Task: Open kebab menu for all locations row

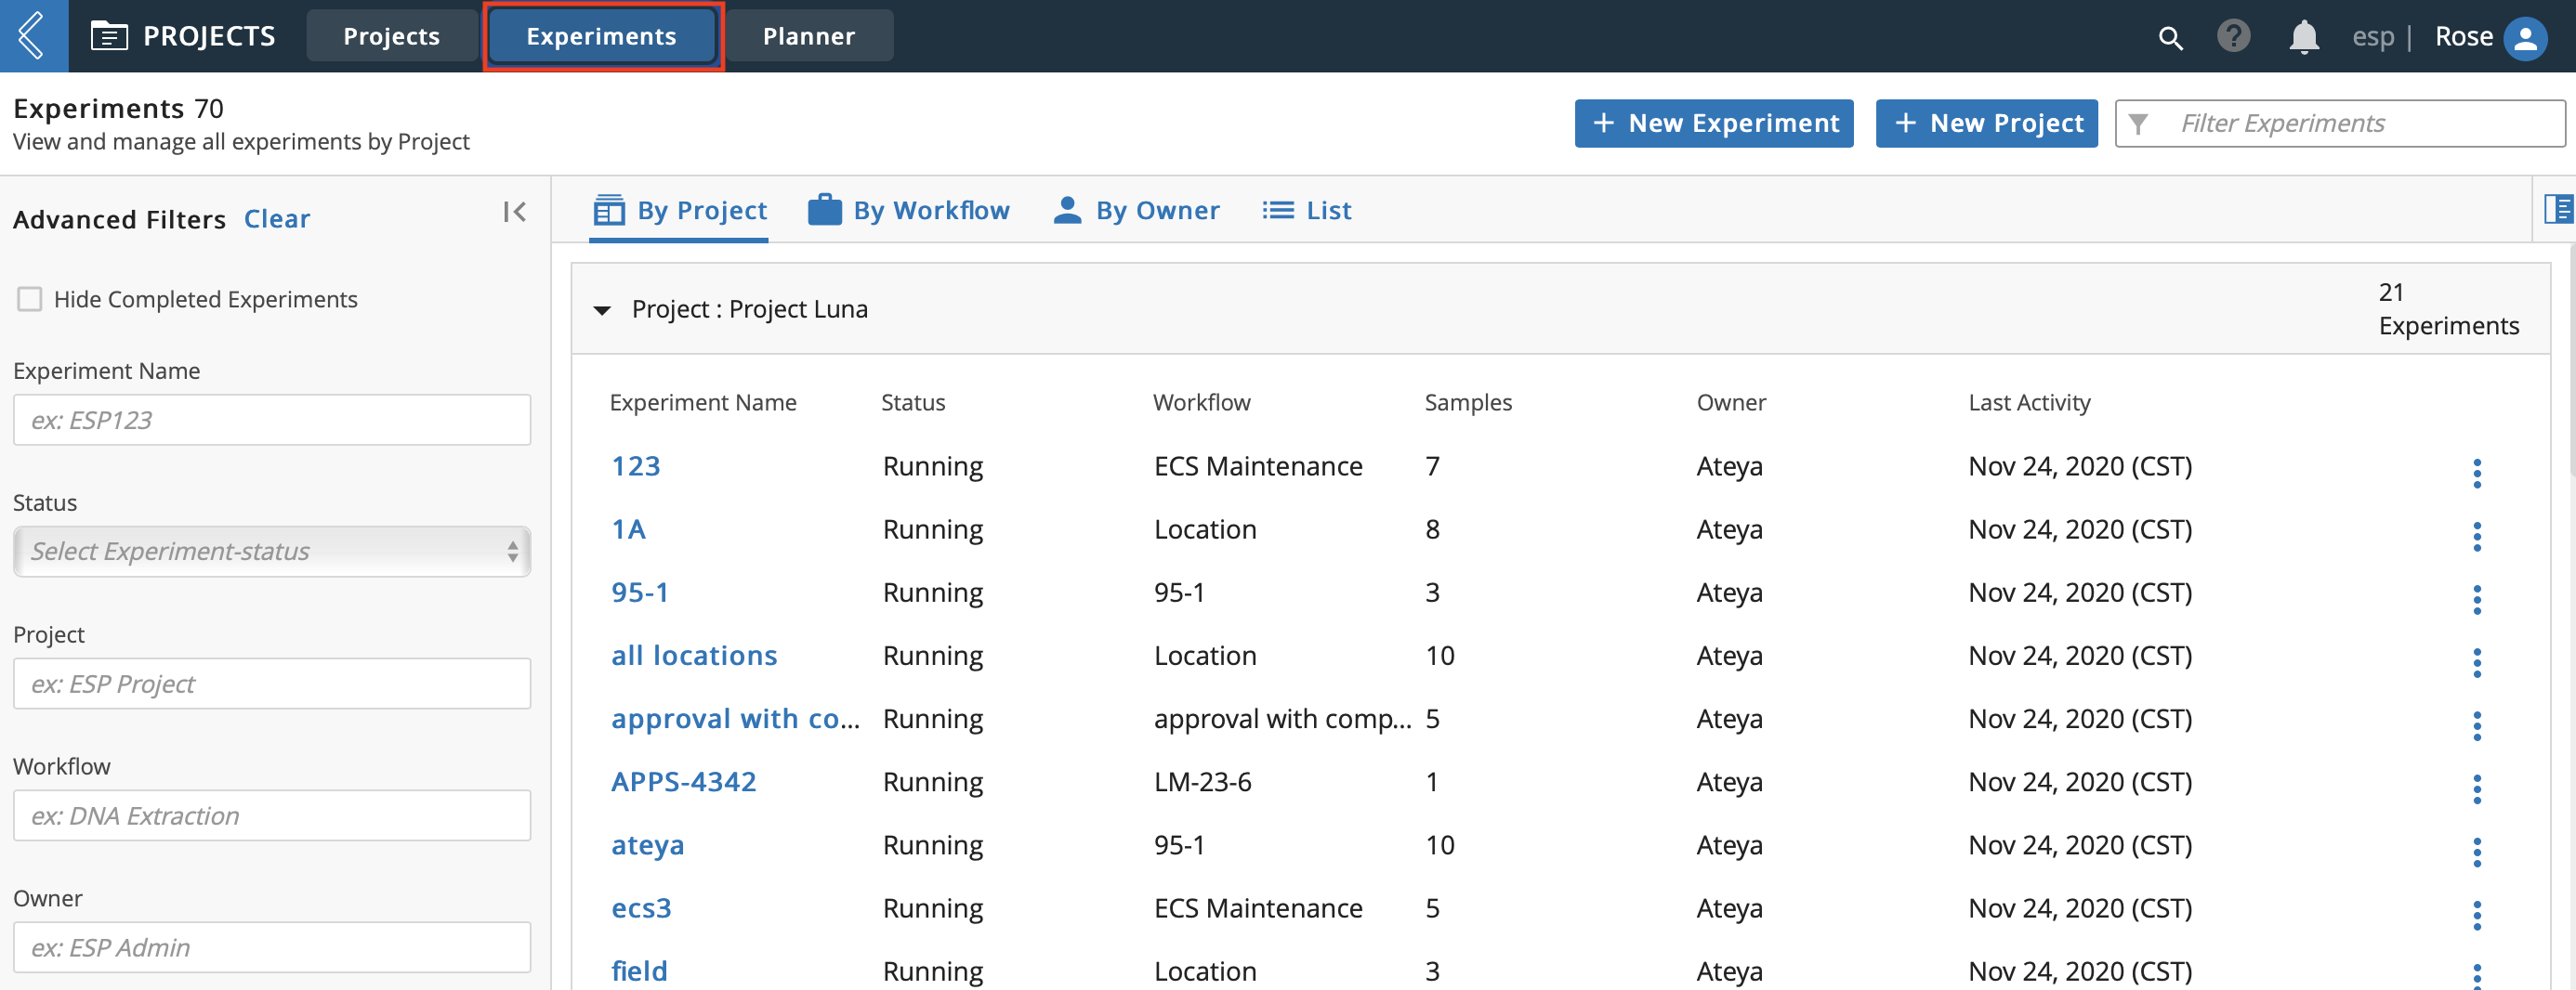Action: pos(2477,662)
